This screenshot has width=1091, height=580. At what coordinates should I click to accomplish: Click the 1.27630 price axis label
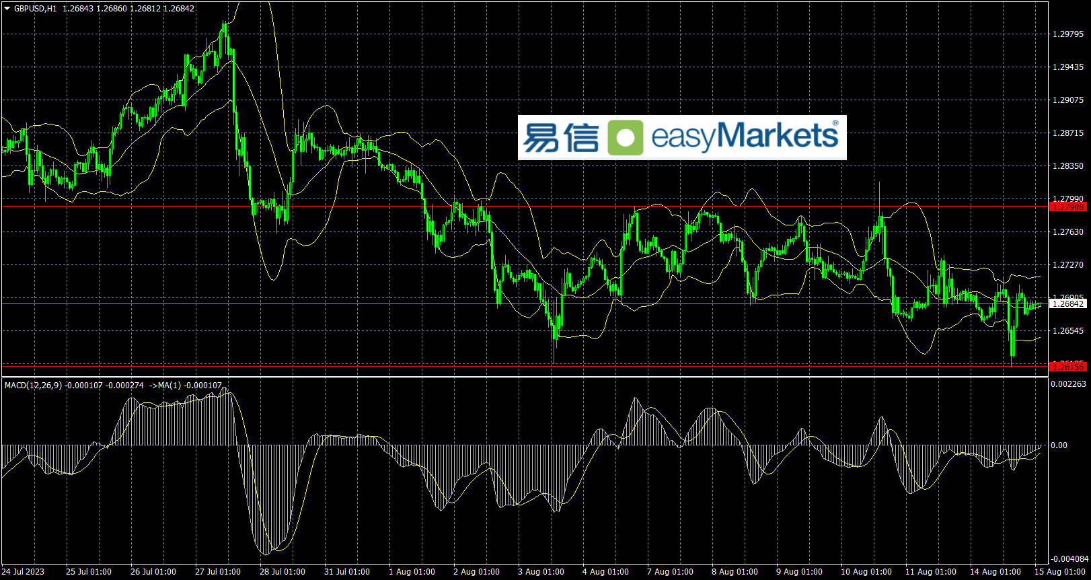[1068, 232]
